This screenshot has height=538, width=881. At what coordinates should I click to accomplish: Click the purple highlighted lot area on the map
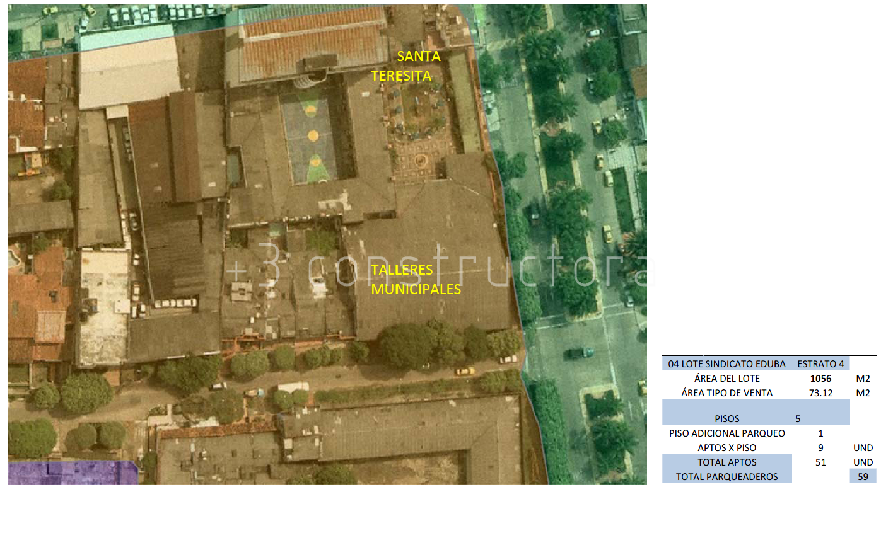pyautogui.click(x=73, y=472)
